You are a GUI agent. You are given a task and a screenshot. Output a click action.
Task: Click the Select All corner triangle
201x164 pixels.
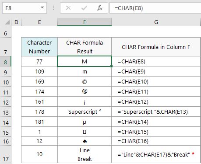point(7,22)
